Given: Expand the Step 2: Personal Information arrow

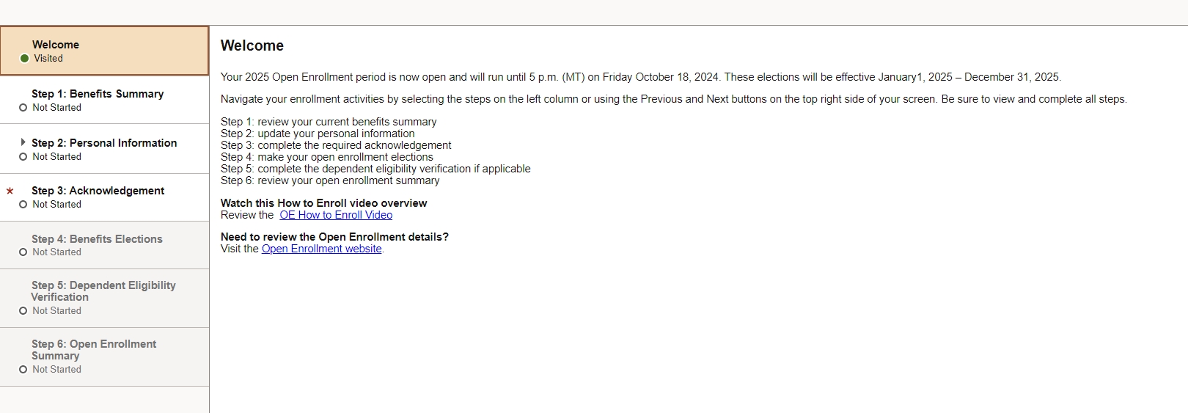Looking at the screenshot, I should (x=23, y=142).
